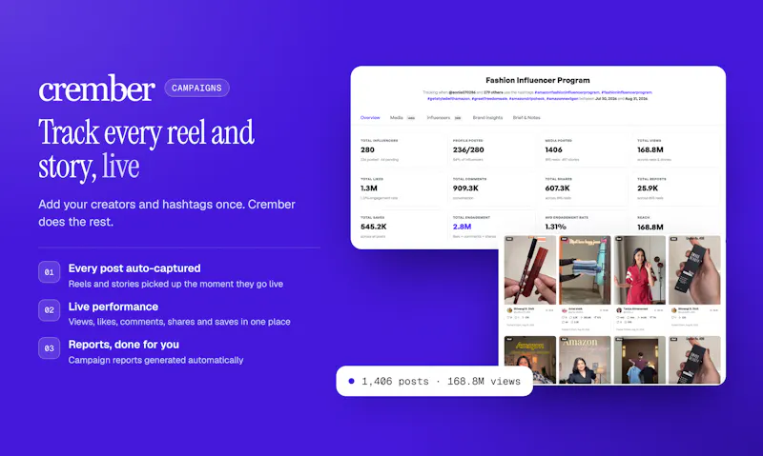Click the #amazonfashioninfluencerprogram hashtag link

click(x=567, y=92)
